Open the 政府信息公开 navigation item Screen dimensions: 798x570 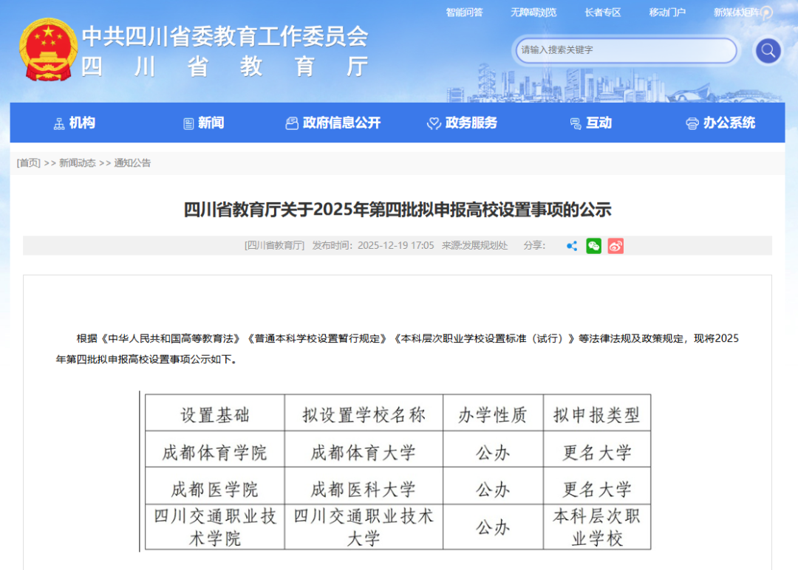(x=333, y=123)
